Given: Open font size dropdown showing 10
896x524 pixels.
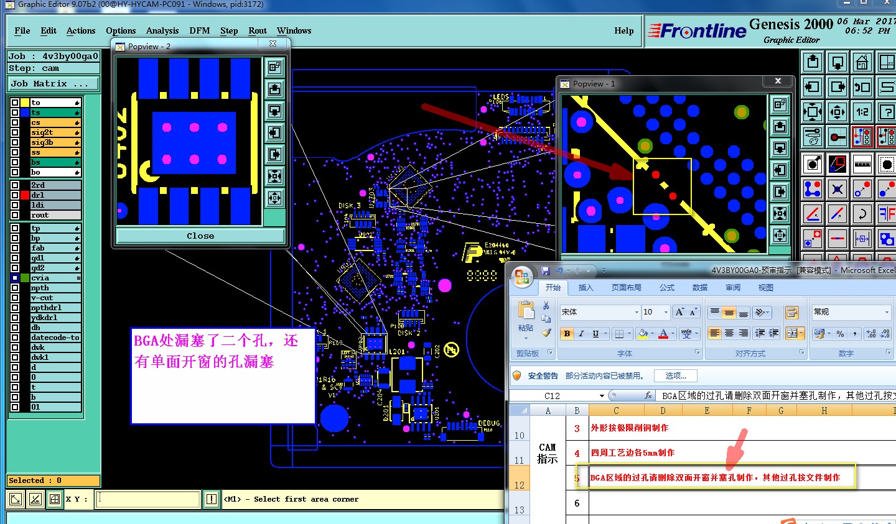Looking at the screenshot, I should (x=666, y=312).
